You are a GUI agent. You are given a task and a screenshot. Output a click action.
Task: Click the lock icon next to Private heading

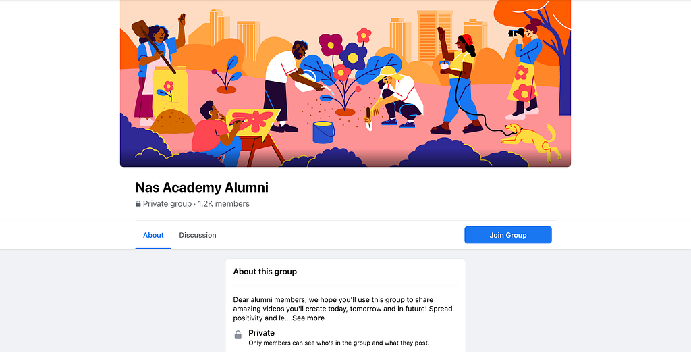pos(238,335)
